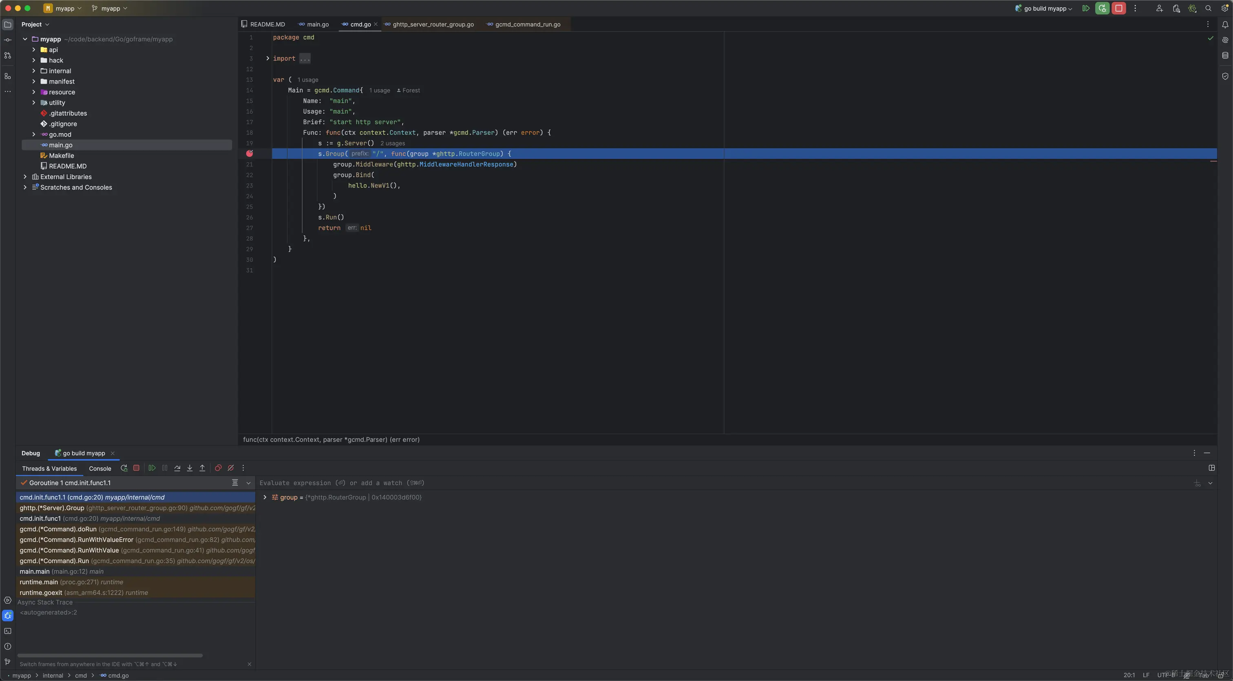Select ghttp.(*Server).Group stack frame

[136, 508]
